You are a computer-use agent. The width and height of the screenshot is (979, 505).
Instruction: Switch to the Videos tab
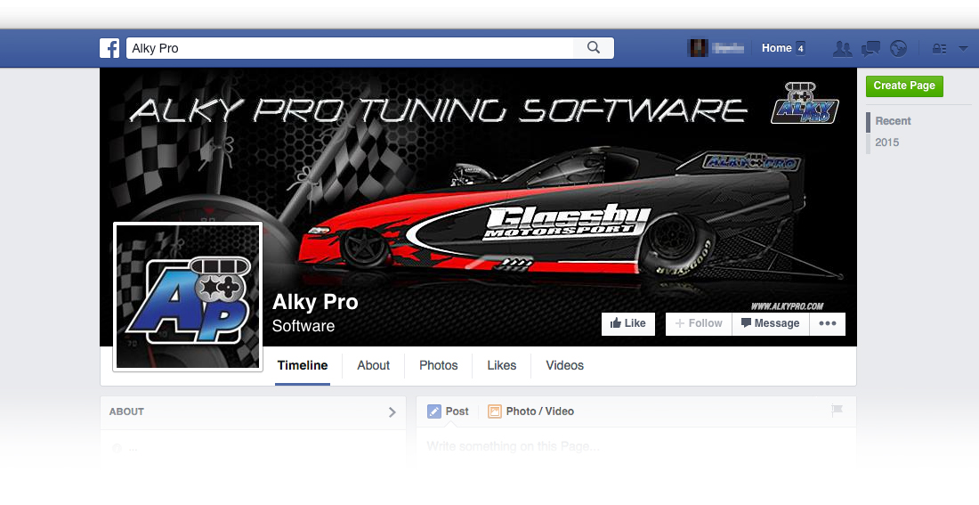tap(564, 366)
